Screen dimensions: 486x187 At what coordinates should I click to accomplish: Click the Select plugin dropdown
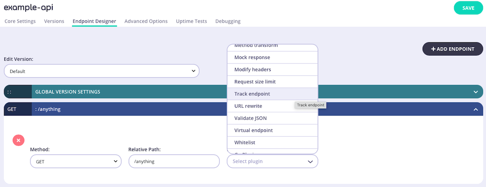tap(272, 161)
